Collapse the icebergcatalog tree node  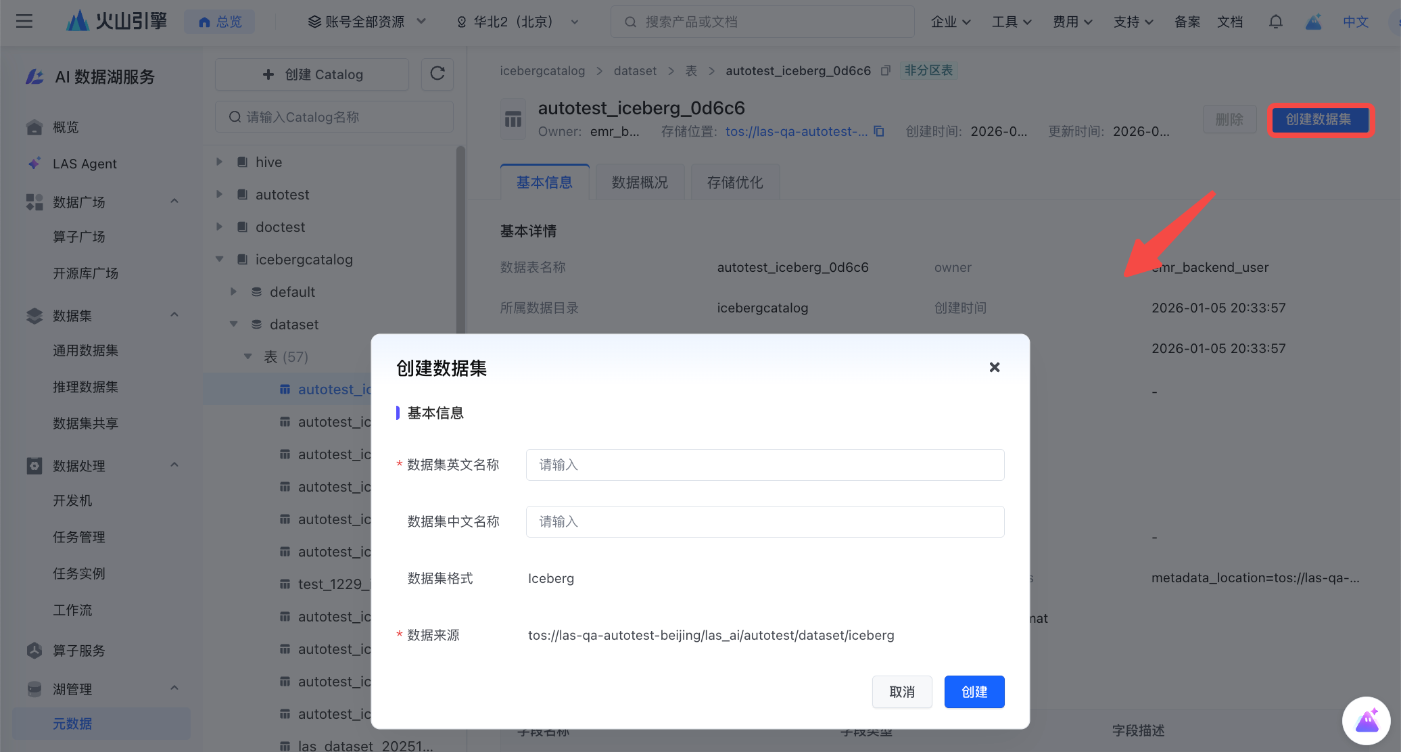(219, 259)
